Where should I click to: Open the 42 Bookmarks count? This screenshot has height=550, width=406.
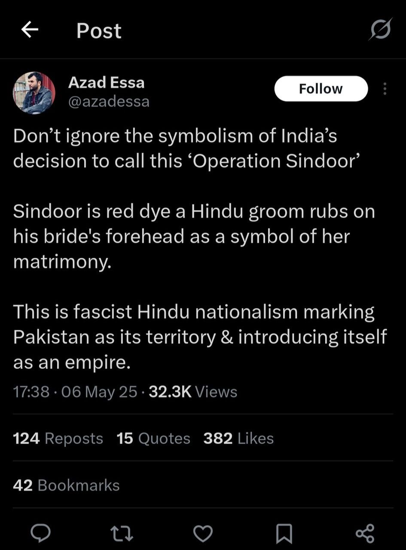pyautogui.click(x=66, y=485)
